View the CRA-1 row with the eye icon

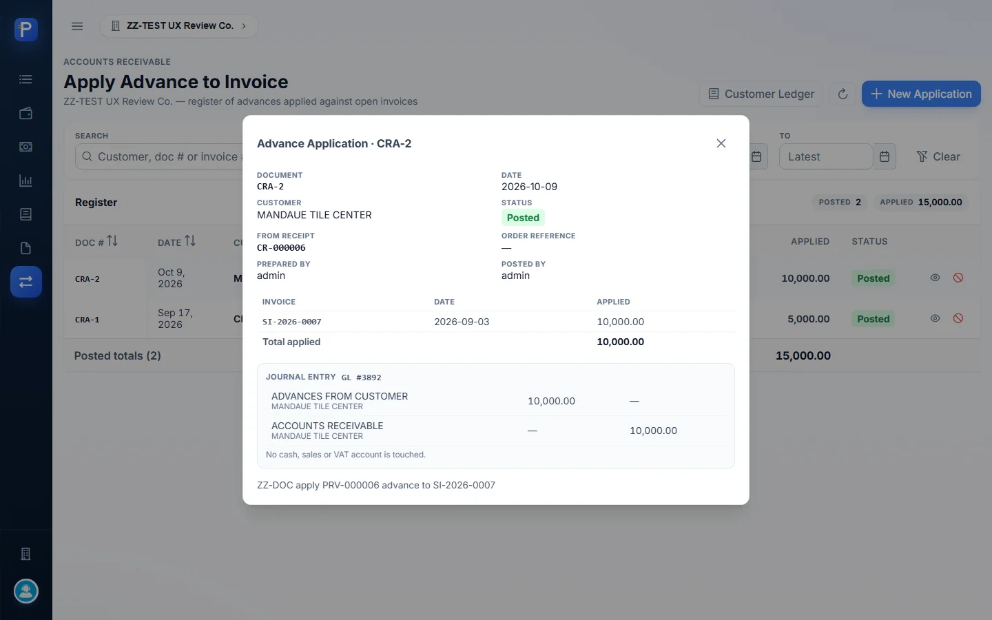click(935, 318)
